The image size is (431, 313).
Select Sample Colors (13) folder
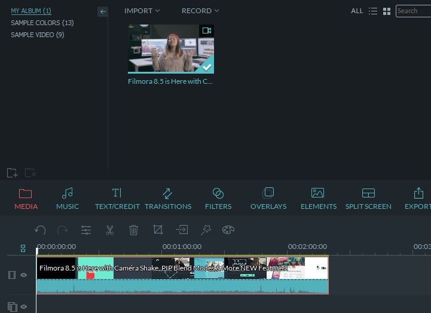(42, 23)
